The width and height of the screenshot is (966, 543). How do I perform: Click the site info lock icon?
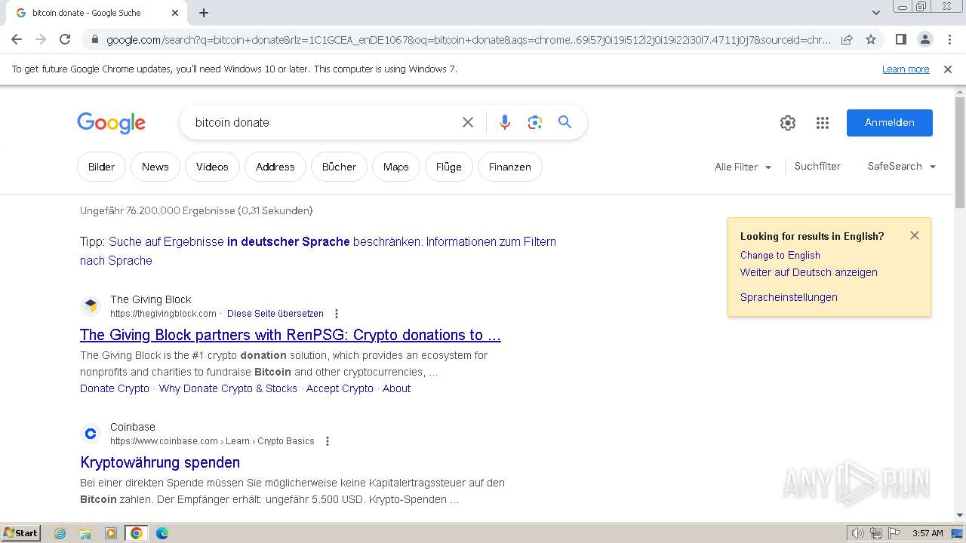tap(94, 39)
